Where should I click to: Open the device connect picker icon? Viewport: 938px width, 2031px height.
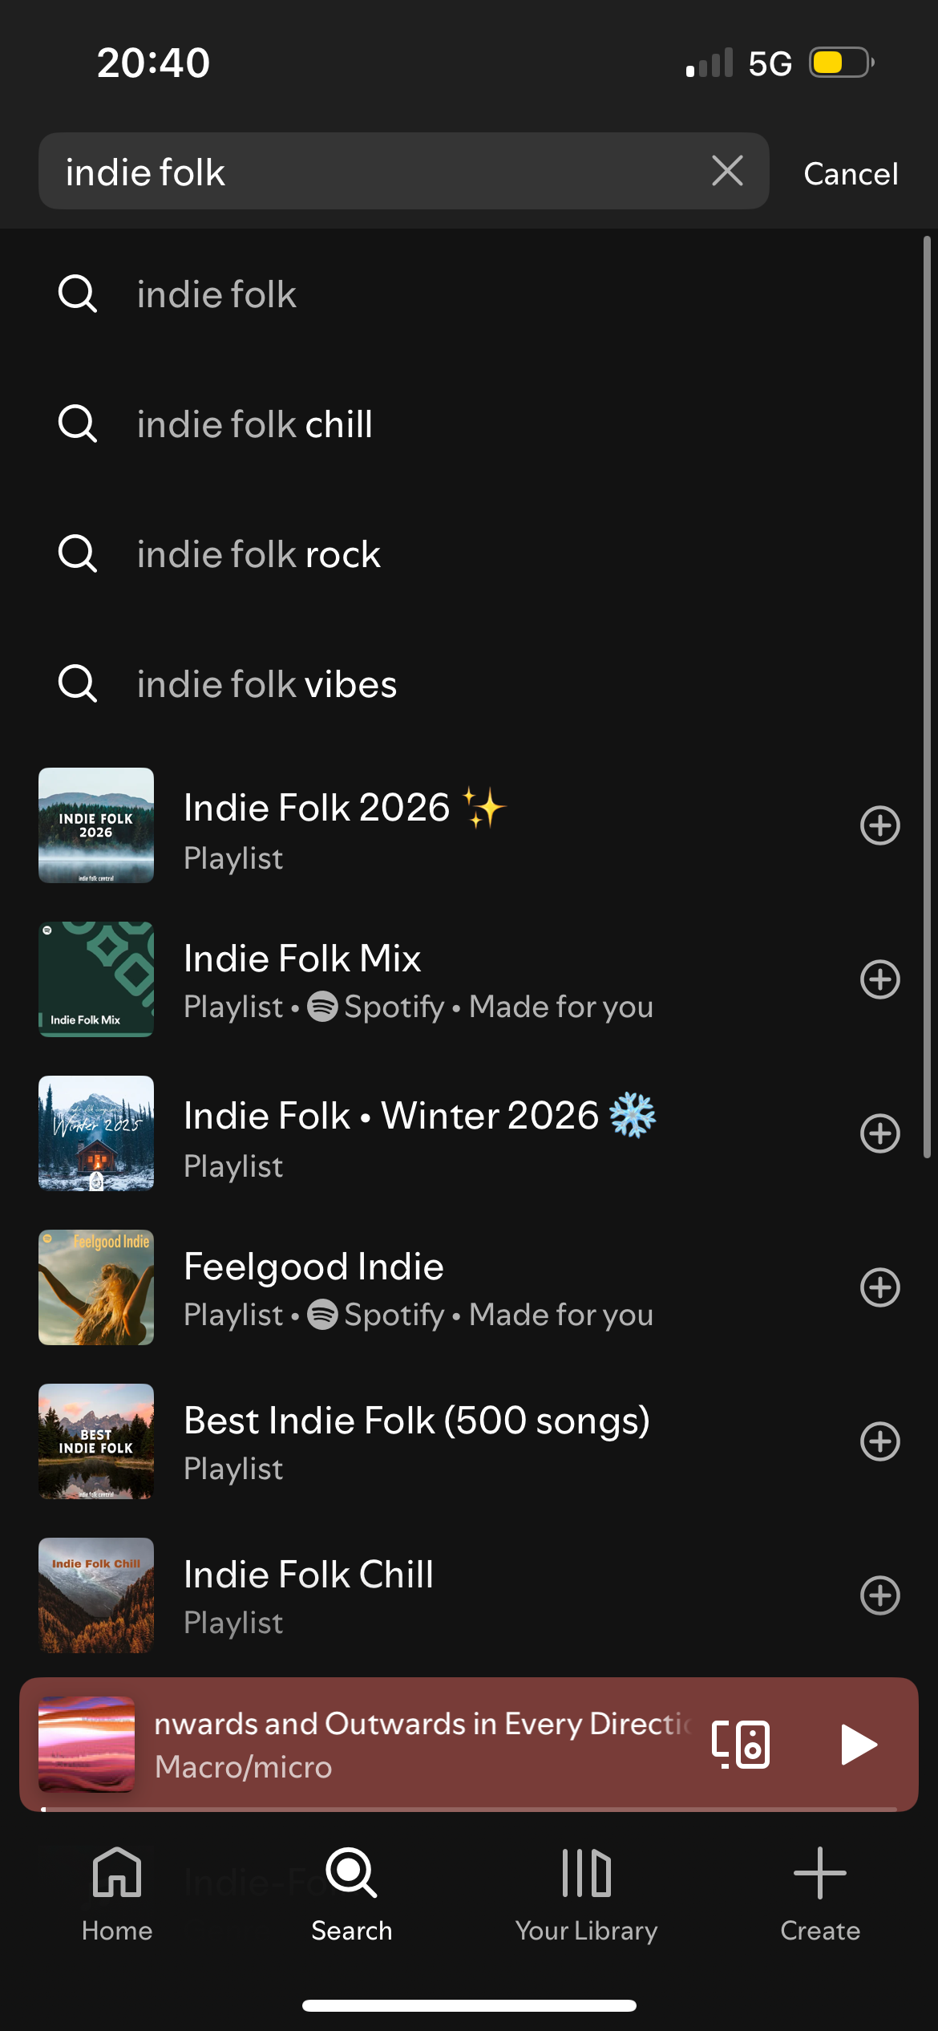(x=741, y=1745)
